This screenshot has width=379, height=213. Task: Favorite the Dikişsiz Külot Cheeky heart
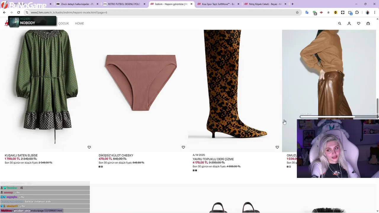(x=183, y=147)
